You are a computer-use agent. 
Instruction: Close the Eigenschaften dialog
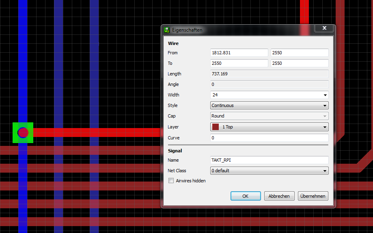(324, 28)
